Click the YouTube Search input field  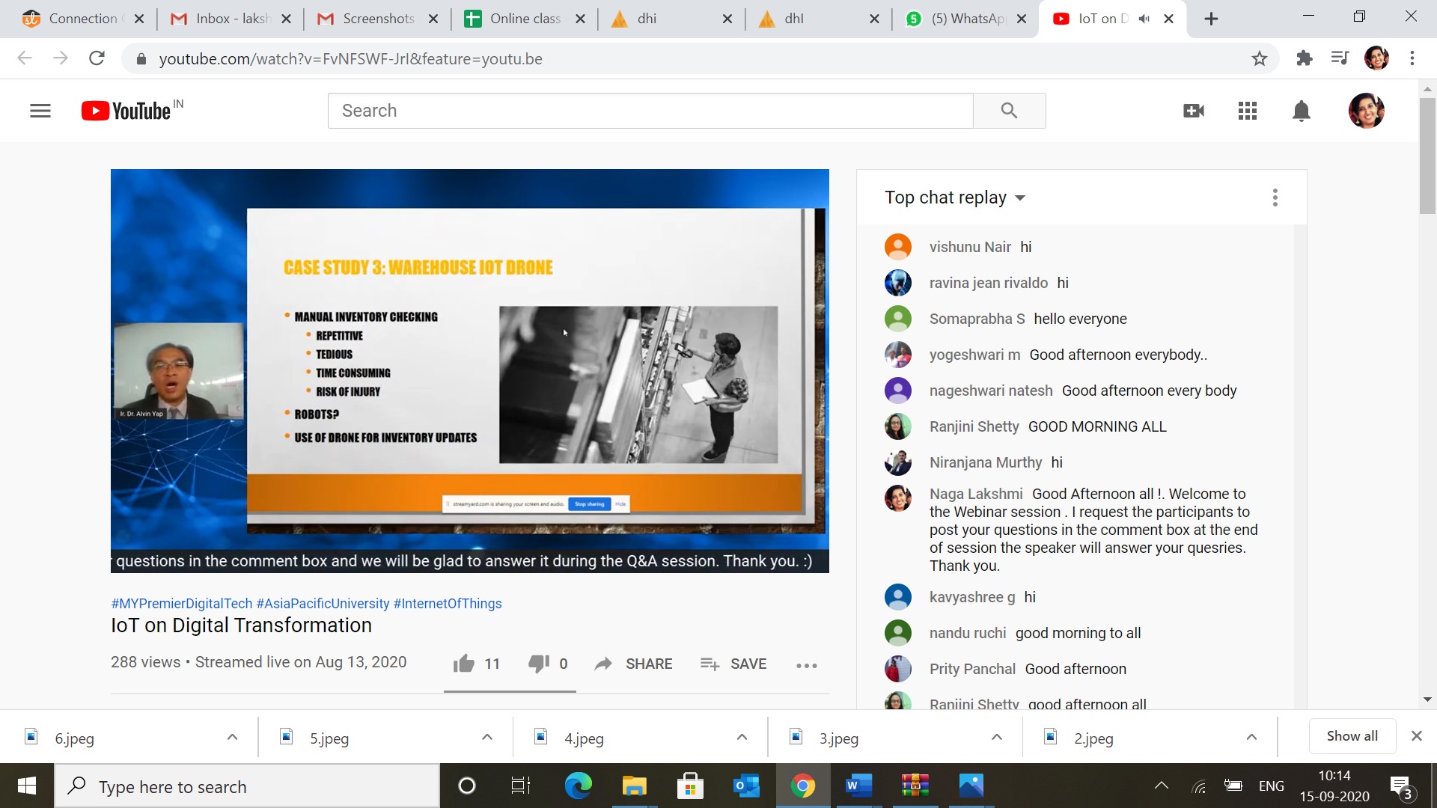tap(650, 111)
